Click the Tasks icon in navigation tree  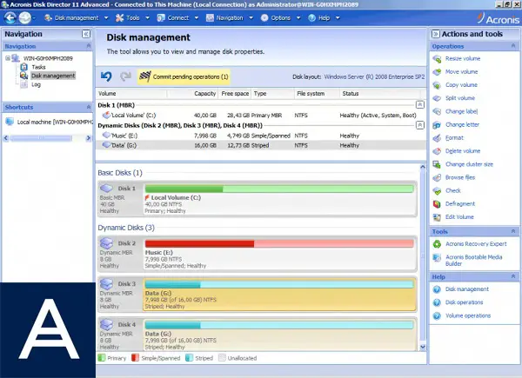click(x=24, y=67)
